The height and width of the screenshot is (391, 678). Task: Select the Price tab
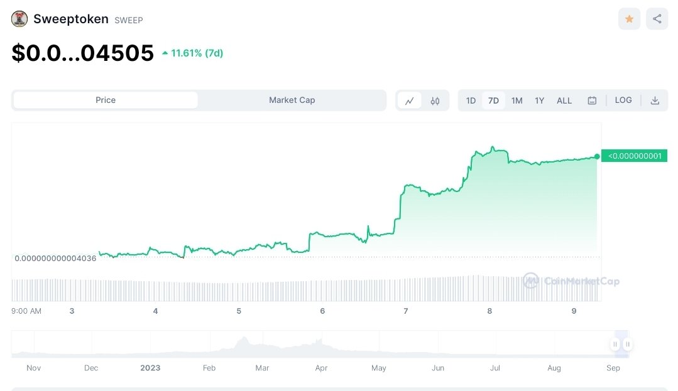point(106,100)
